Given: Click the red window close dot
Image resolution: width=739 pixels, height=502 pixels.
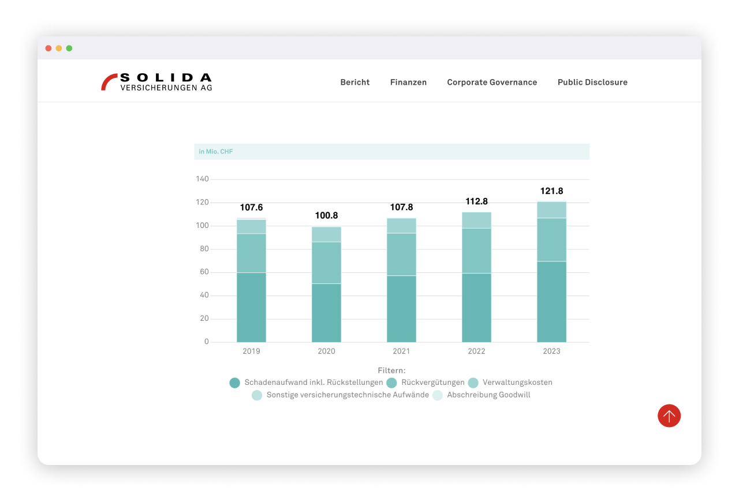Looking at the screenshot, I should [48, 48].
